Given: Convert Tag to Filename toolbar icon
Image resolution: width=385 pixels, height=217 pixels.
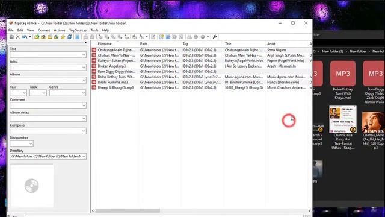Looking at the screenshot, I should pyautogui.click(x=100, y=37).
